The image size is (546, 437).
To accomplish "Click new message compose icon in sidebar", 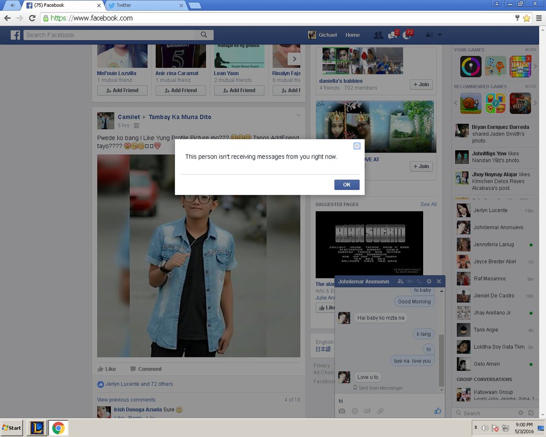I will [531, 413].
